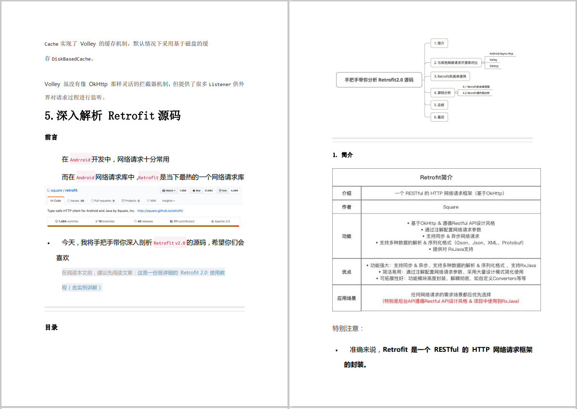This screenshot has height=409, width=577.
Task: Click the 'Square' table cell
Action: coord(451,207)
